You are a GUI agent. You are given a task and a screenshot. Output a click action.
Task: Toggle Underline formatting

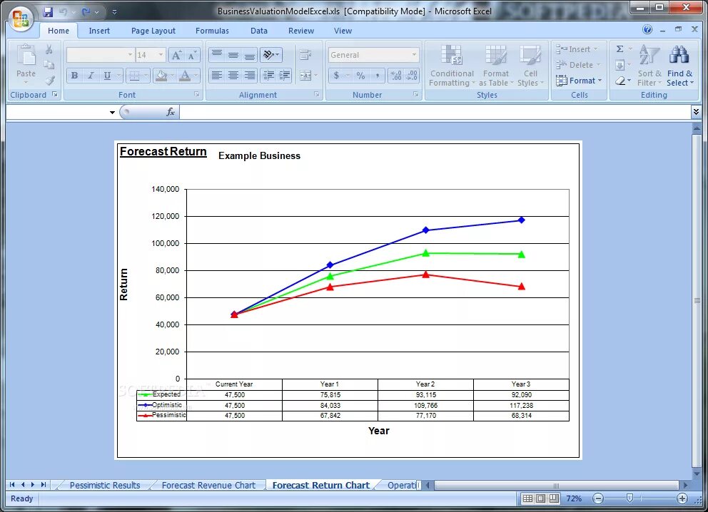107,76
